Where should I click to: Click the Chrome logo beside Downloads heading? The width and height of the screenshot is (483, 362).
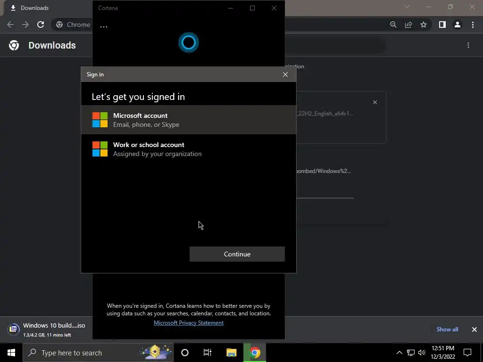[x=14, y=45]
